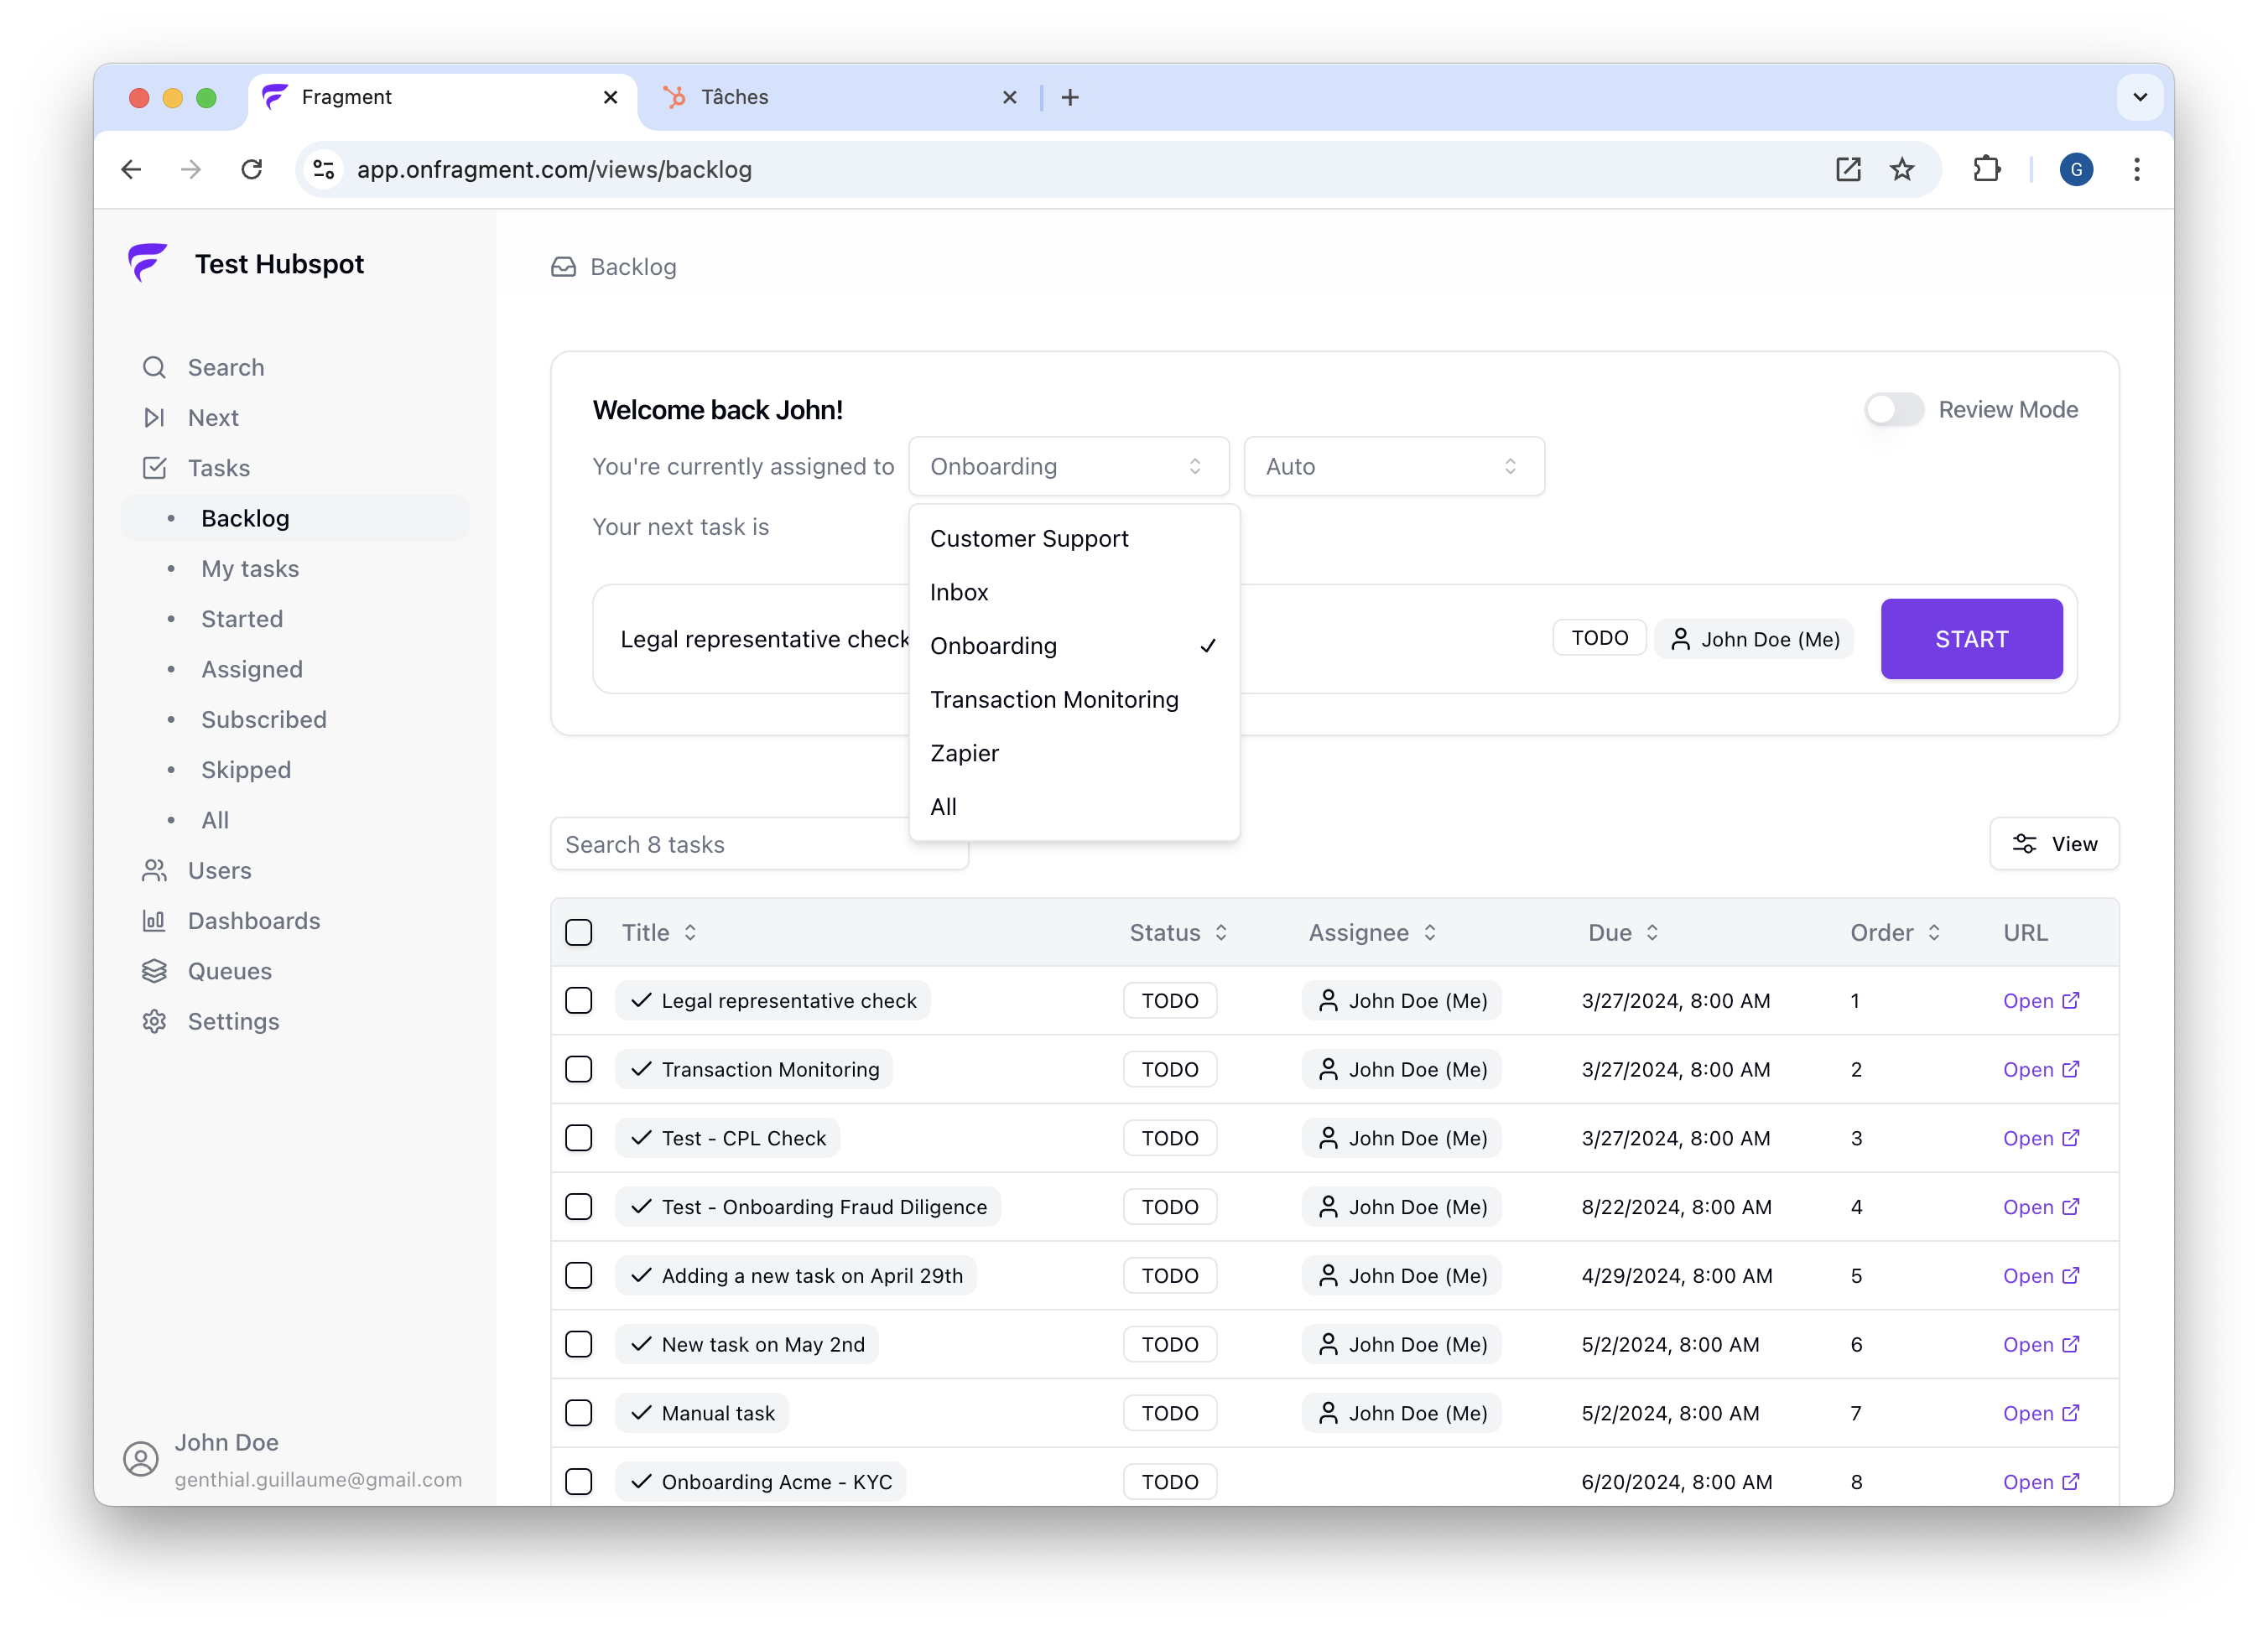Close the Tâches tab
The width and height of the screenshot is (2268, 1630).
(1010, 97)
